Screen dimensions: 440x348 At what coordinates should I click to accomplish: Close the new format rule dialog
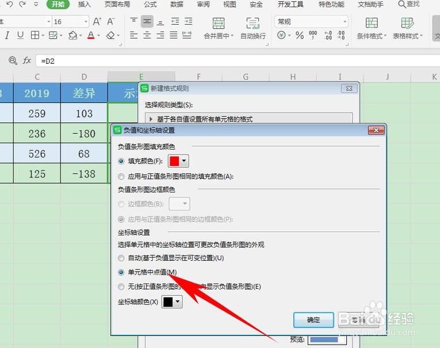pos(349,88)
